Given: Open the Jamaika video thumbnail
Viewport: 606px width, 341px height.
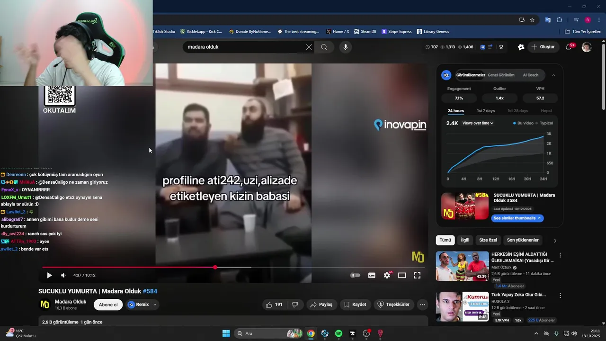Looking at the screenshot, I should [463, 266].
